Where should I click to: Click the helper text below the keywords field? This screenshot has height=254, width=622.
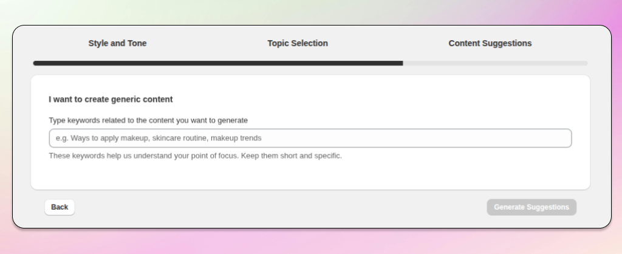pyautogui.click(x=195, y=156)
